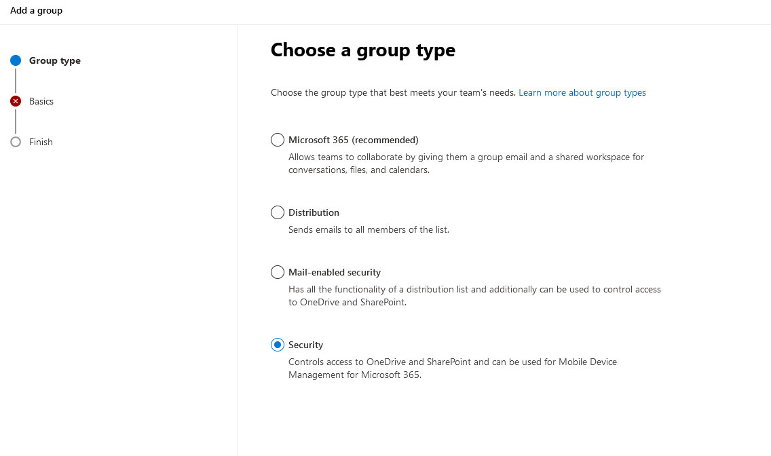Click the blue Group type step circle
Screen dimensions: 771x456
coord(16,60)
